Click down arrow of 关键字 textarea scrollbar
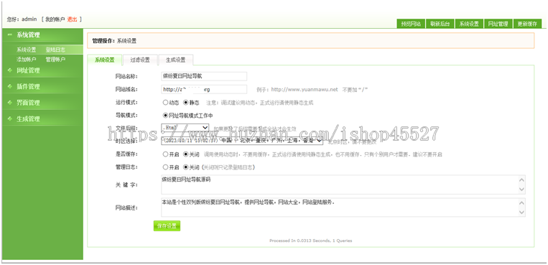 coord(522,190)
